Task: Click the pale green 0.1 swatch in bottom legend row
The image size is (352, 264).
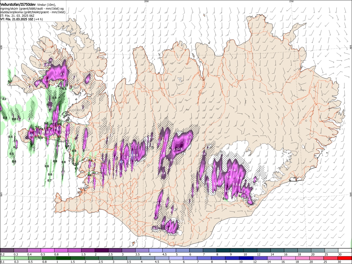Action: pos(7,258)
